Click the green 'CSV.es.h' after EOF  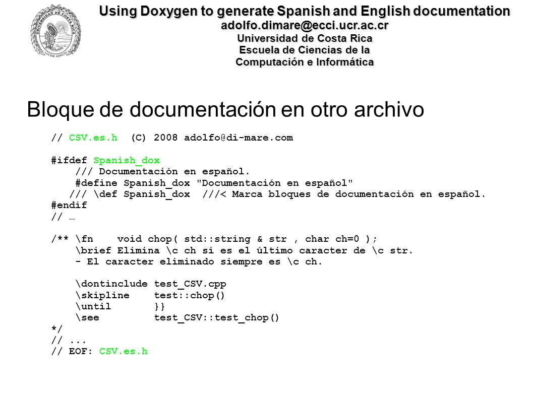point(124,351)
